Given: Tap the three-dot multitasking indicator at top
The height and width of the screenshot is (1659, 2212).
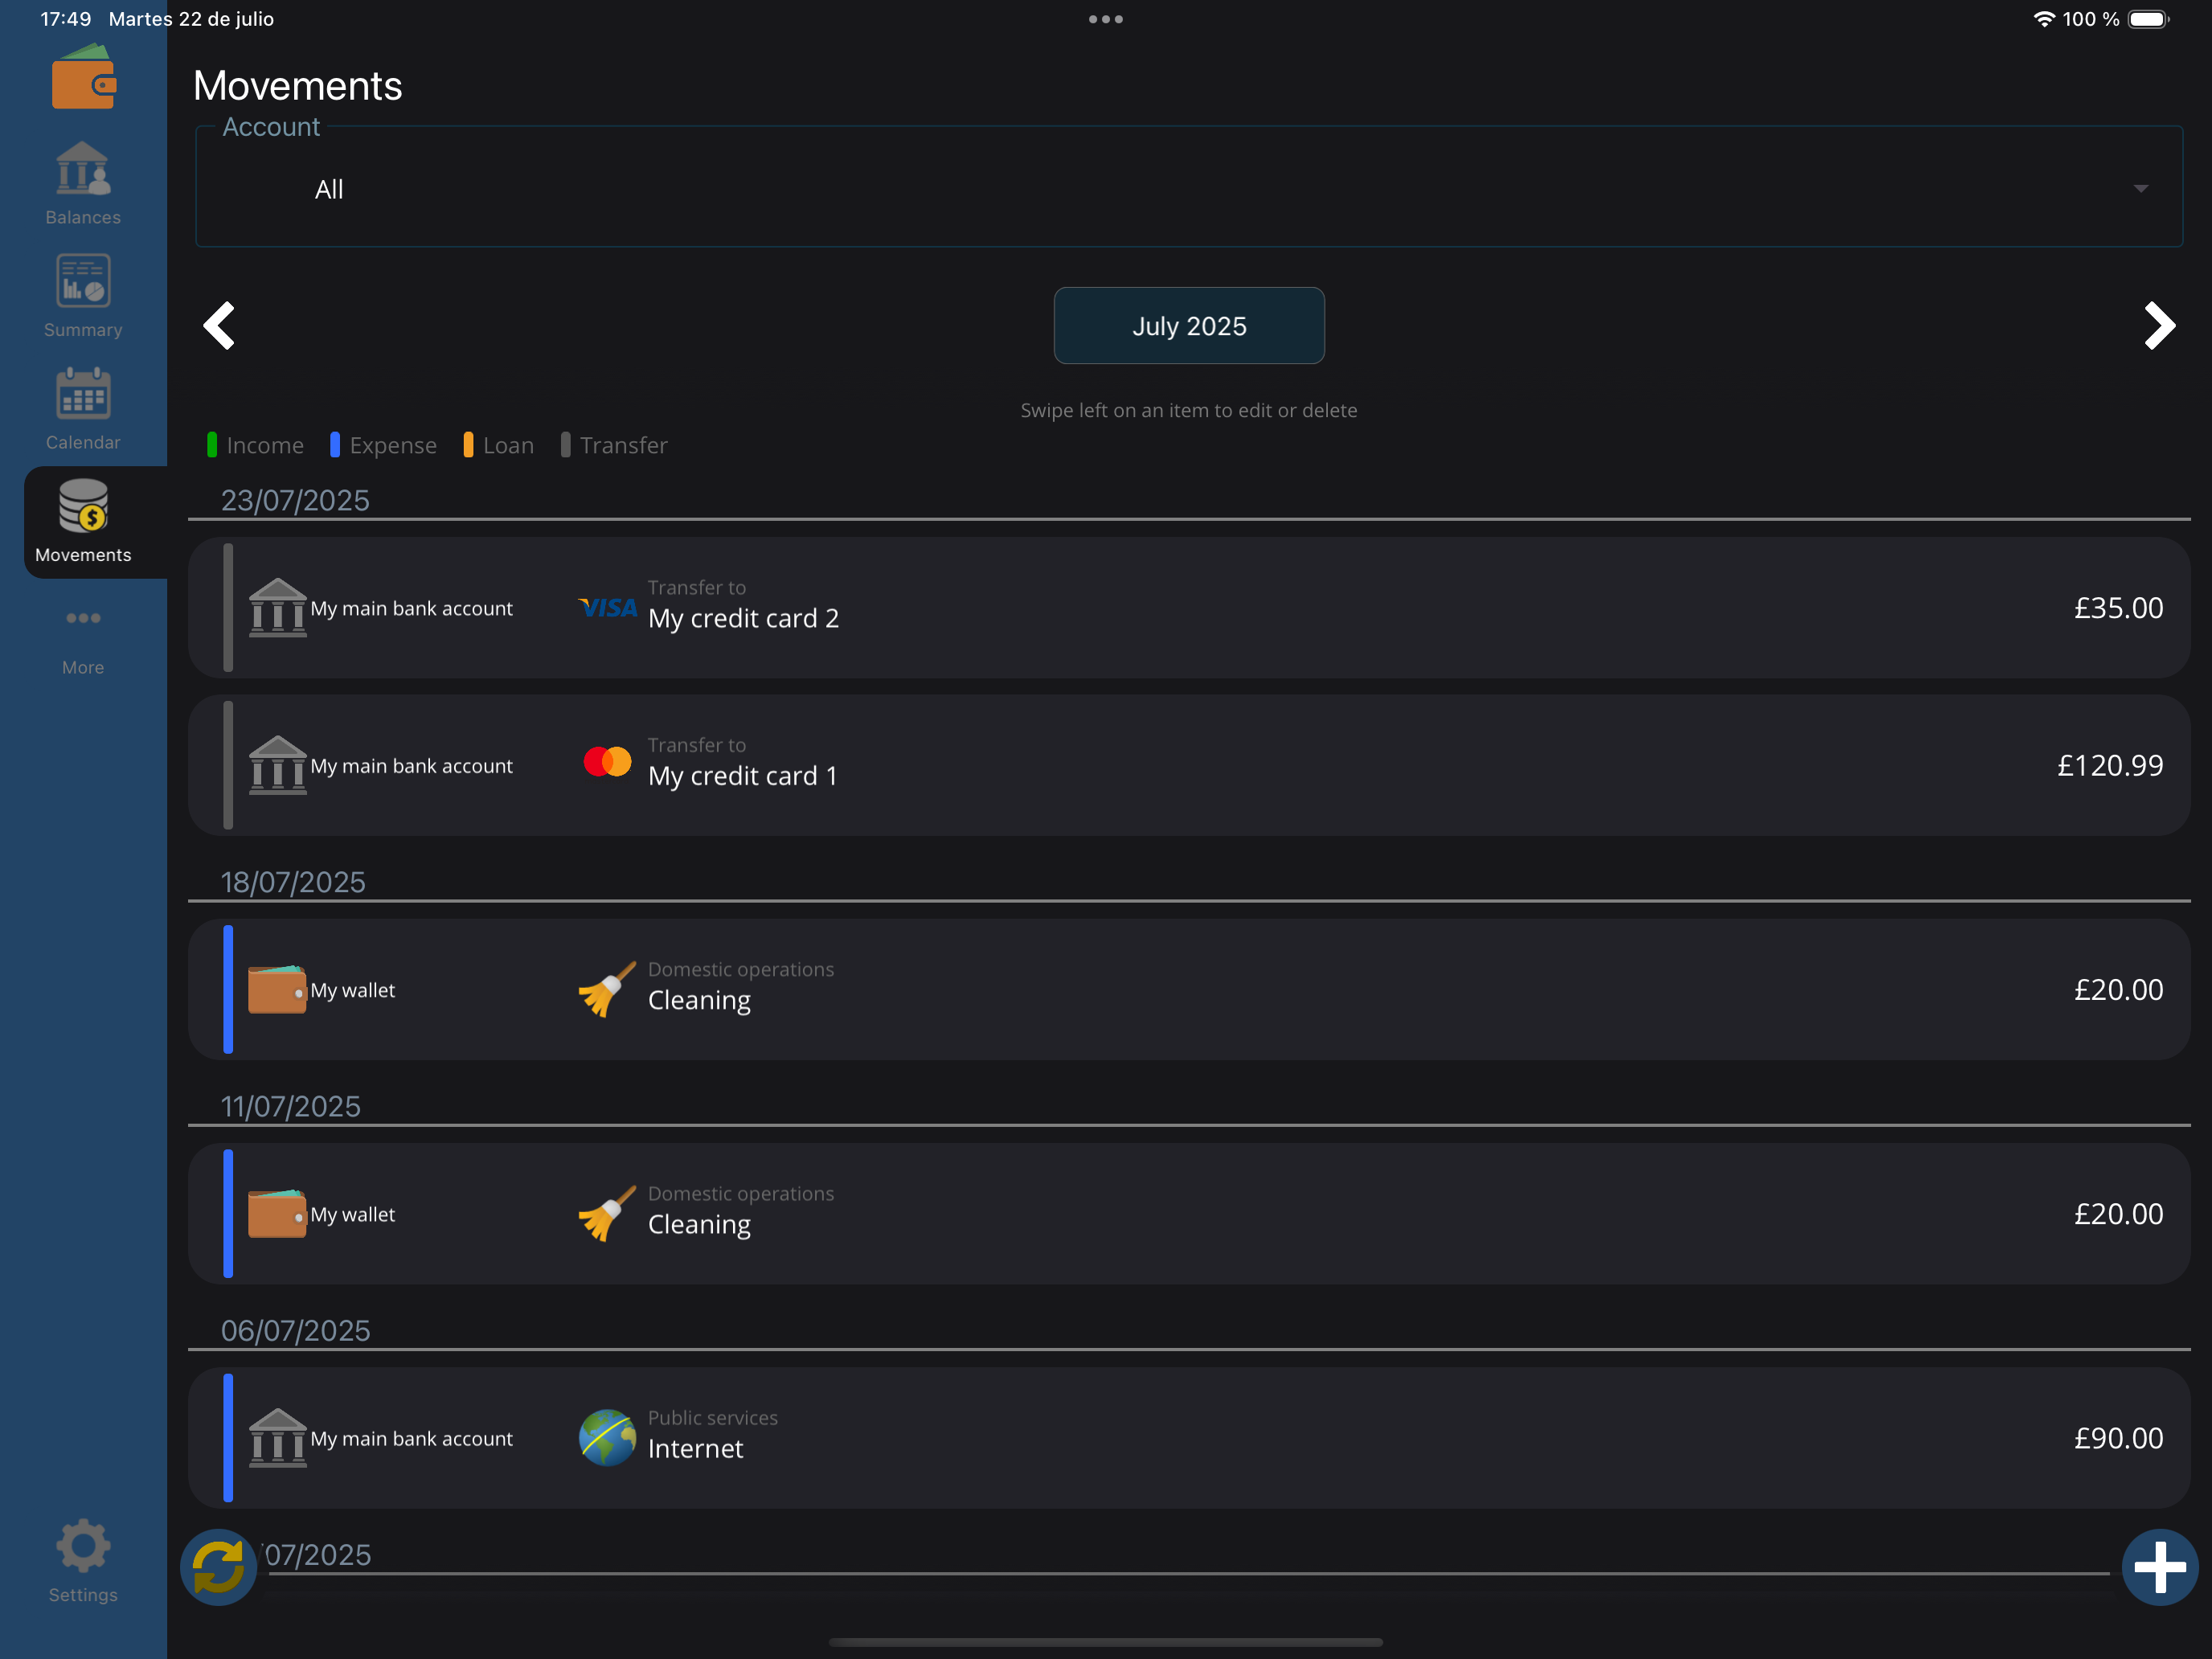Looking at the screenshot, I should tap(1105, 19).
